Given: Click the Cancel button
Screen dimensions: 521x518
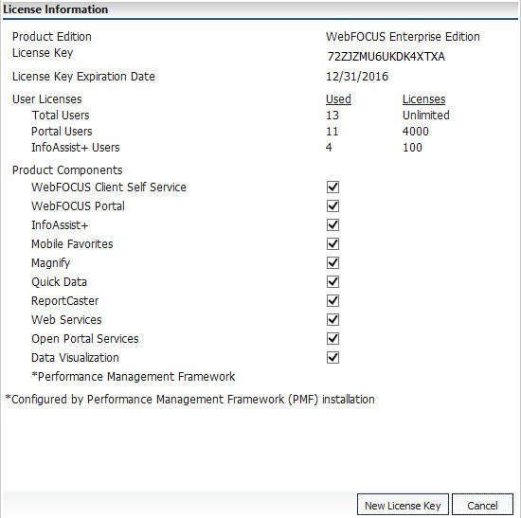Looking at the screenshot, I should pyautogui.click(x=482, y=505).
